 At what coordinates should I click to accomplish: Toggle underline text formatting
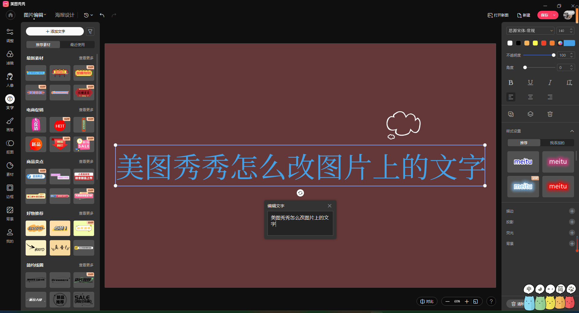(530, 82)
